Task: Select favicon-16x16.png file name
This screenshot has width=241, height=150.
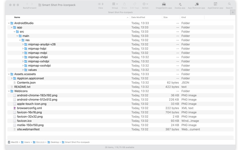Action: (x=29, y=112)
